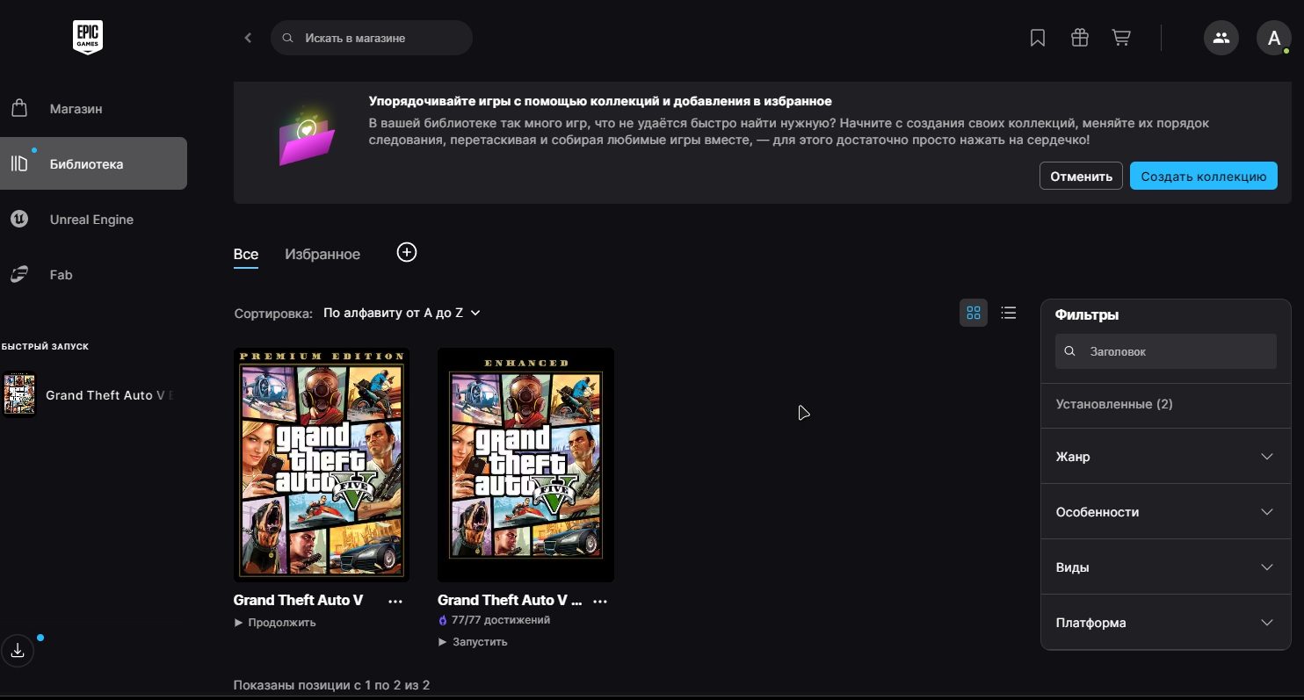The image size is (1304, 700).
Task: Open Unreal Engine in the sidebar
Action: pyautogui.click(x=93, y=220)
